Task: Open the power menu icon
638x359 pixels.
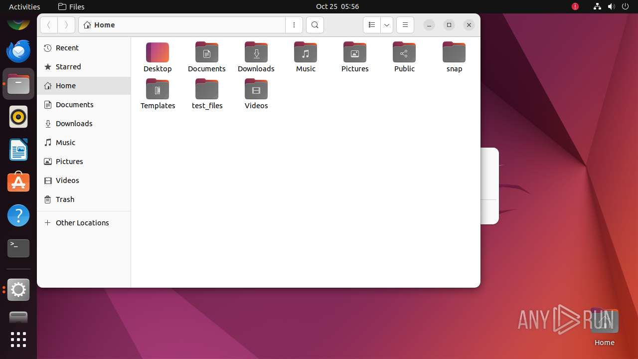Action: [626, 6]
